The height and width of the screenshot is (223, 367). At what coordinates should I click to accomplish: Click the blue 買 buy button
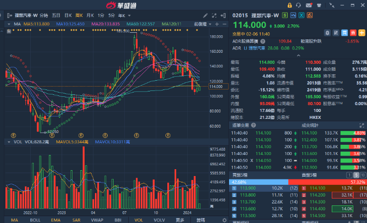coord(345,32)
